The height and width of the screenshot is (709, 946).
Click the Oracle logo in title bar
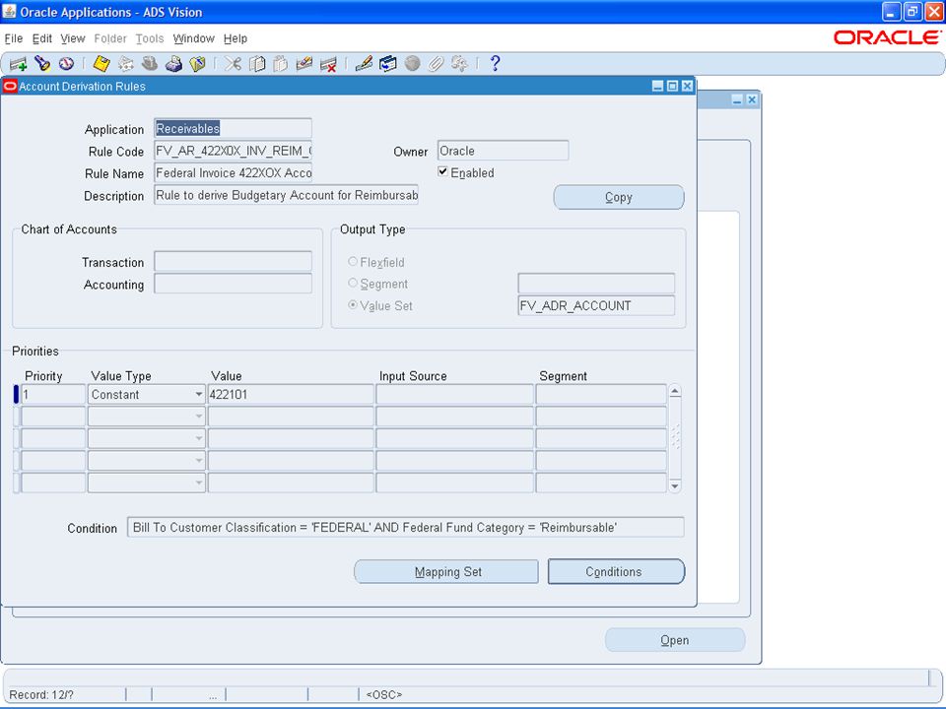point(887,38)
